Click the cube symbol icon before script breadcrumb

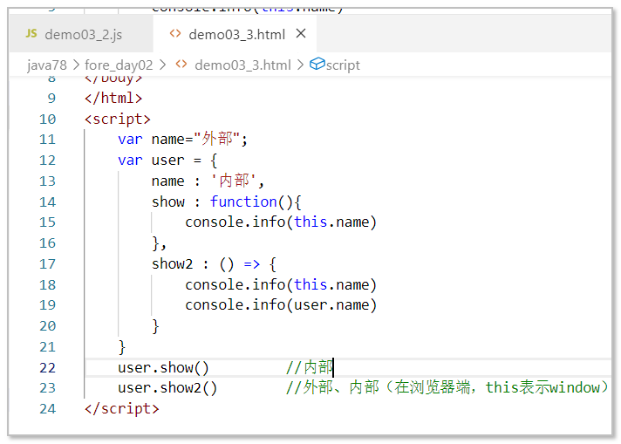(317, 64)
